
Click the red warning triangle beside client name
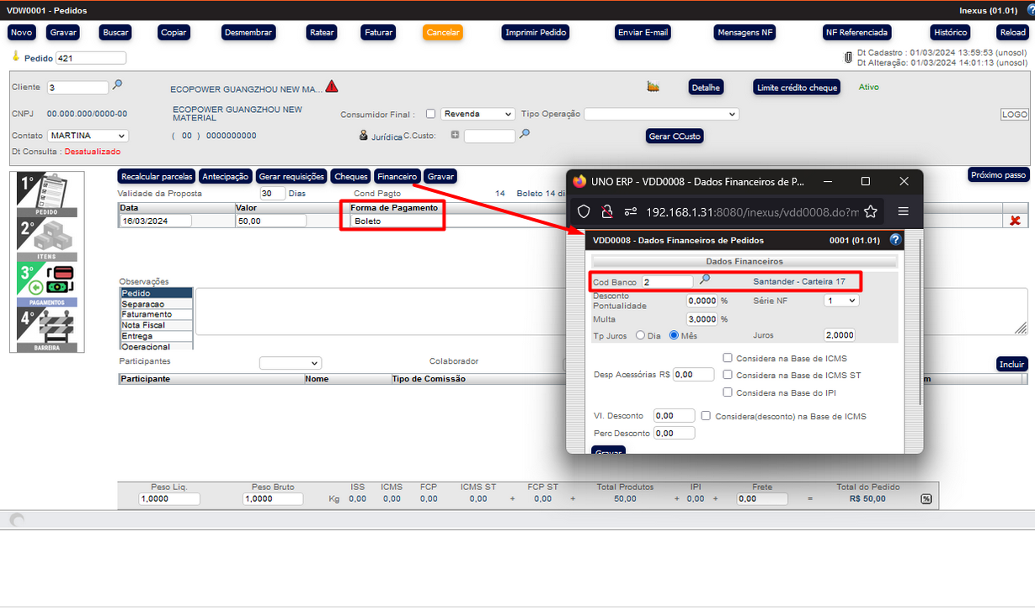click(x=332, y=87)
